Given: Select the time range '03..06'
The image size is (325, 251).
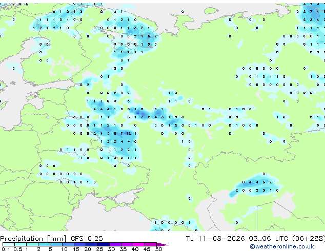Looking at the screenshot, I should [x=260, y=239].
